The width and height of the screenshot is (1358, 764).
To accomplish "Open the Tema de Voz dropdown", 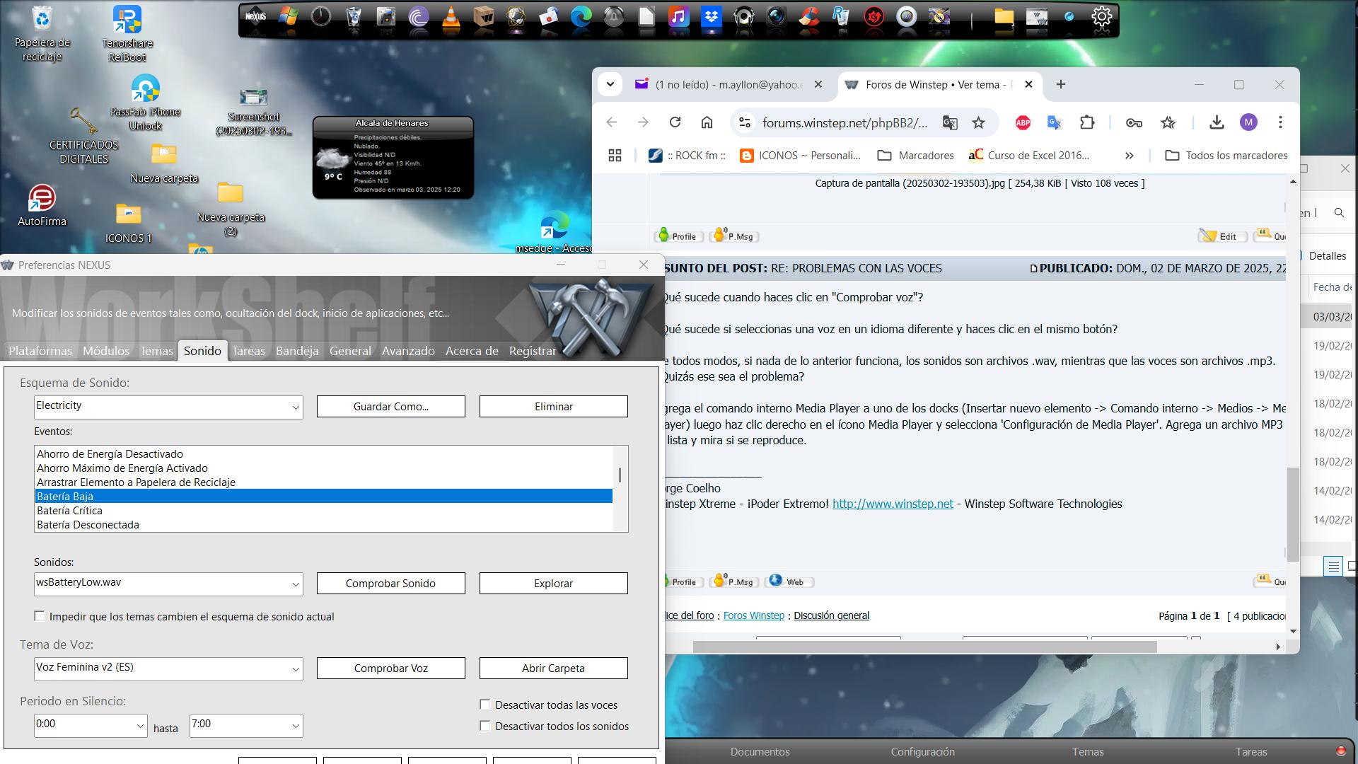I will [x=295, y=669].
